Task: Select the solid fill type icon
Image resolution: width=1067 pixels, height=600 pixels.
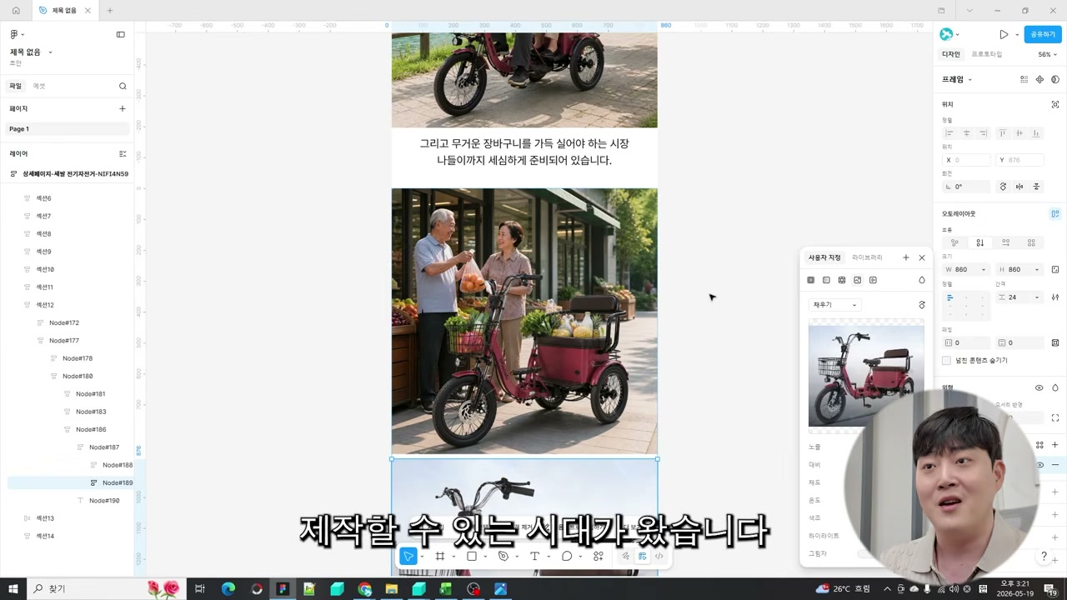Action: (810, 280)
